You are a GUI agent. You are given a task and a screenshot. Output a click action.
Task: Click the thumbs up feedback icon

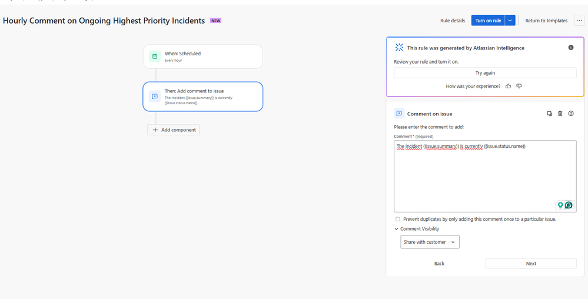pos(508,86)
